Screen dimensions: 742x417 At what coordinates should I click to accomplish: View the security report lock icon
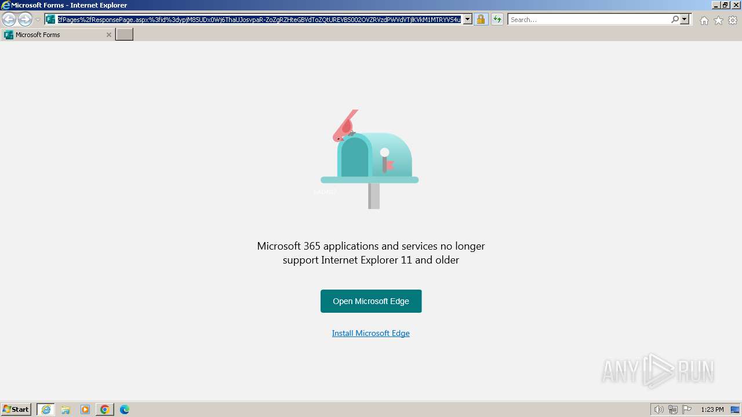481,20
